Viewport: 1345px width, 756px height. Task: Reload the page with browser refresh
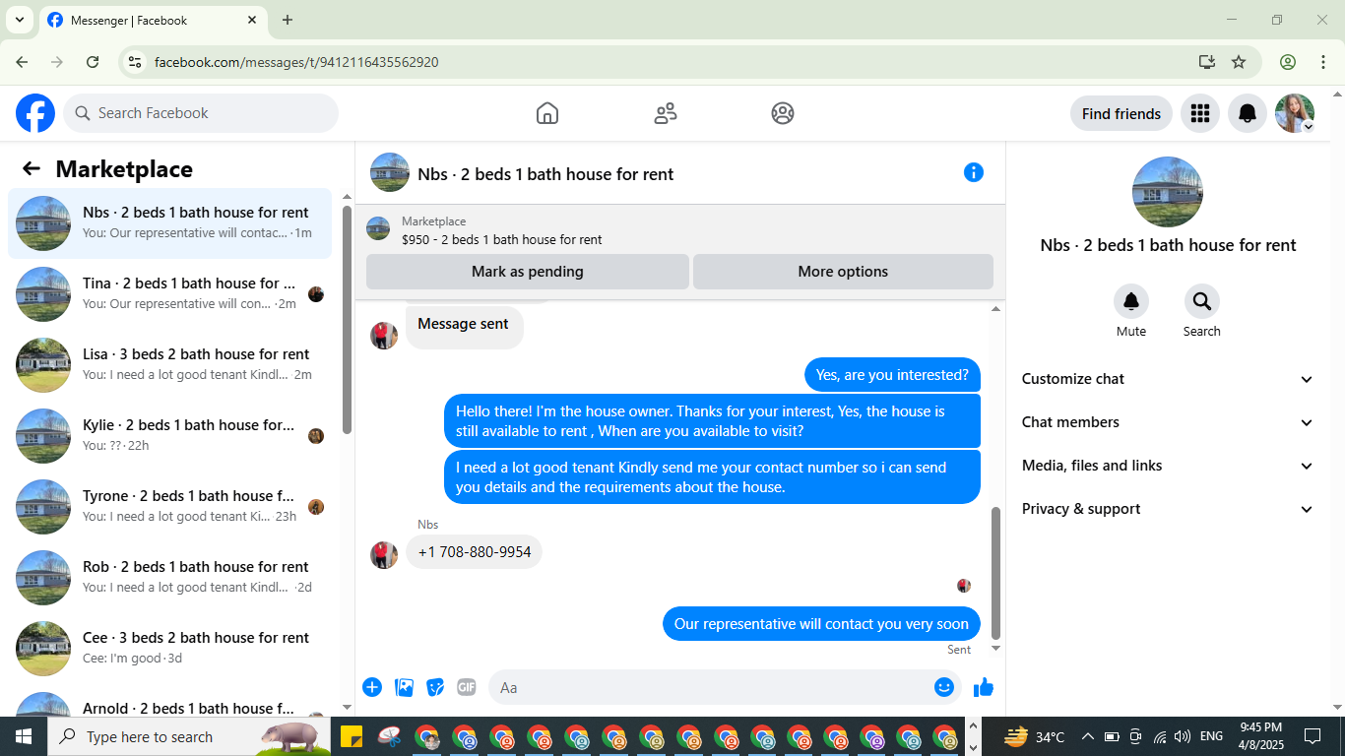tap(93, 62)
